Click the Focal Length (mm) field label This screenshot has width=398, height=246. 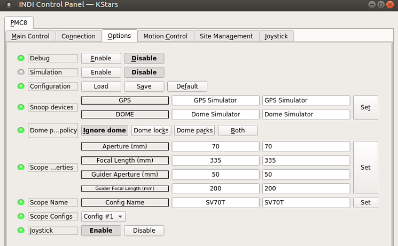[125, 161]
